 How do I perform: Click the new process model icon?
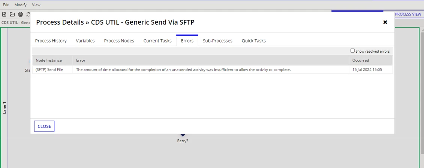pyautogui.click(x=4, y=14)
